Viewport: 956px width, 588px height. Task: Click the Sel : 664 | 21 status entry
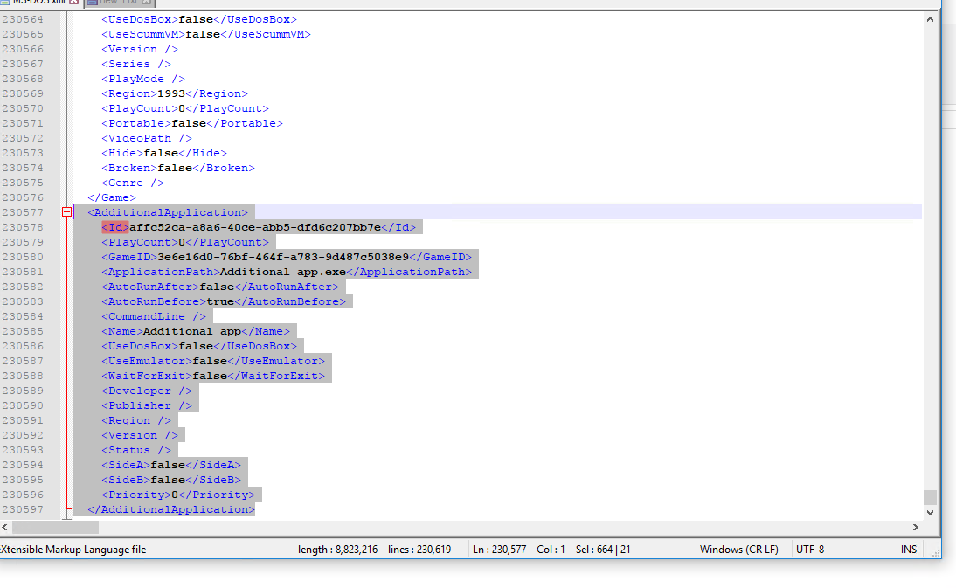coord(603,549)
